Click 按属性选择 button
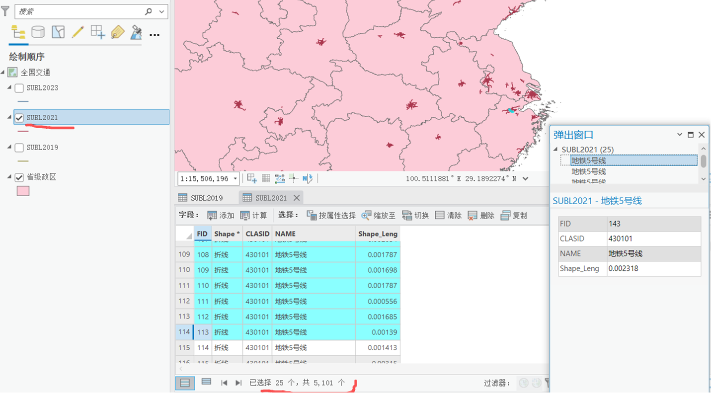Screen dimensions: 711x393 [x=331, y=215]
